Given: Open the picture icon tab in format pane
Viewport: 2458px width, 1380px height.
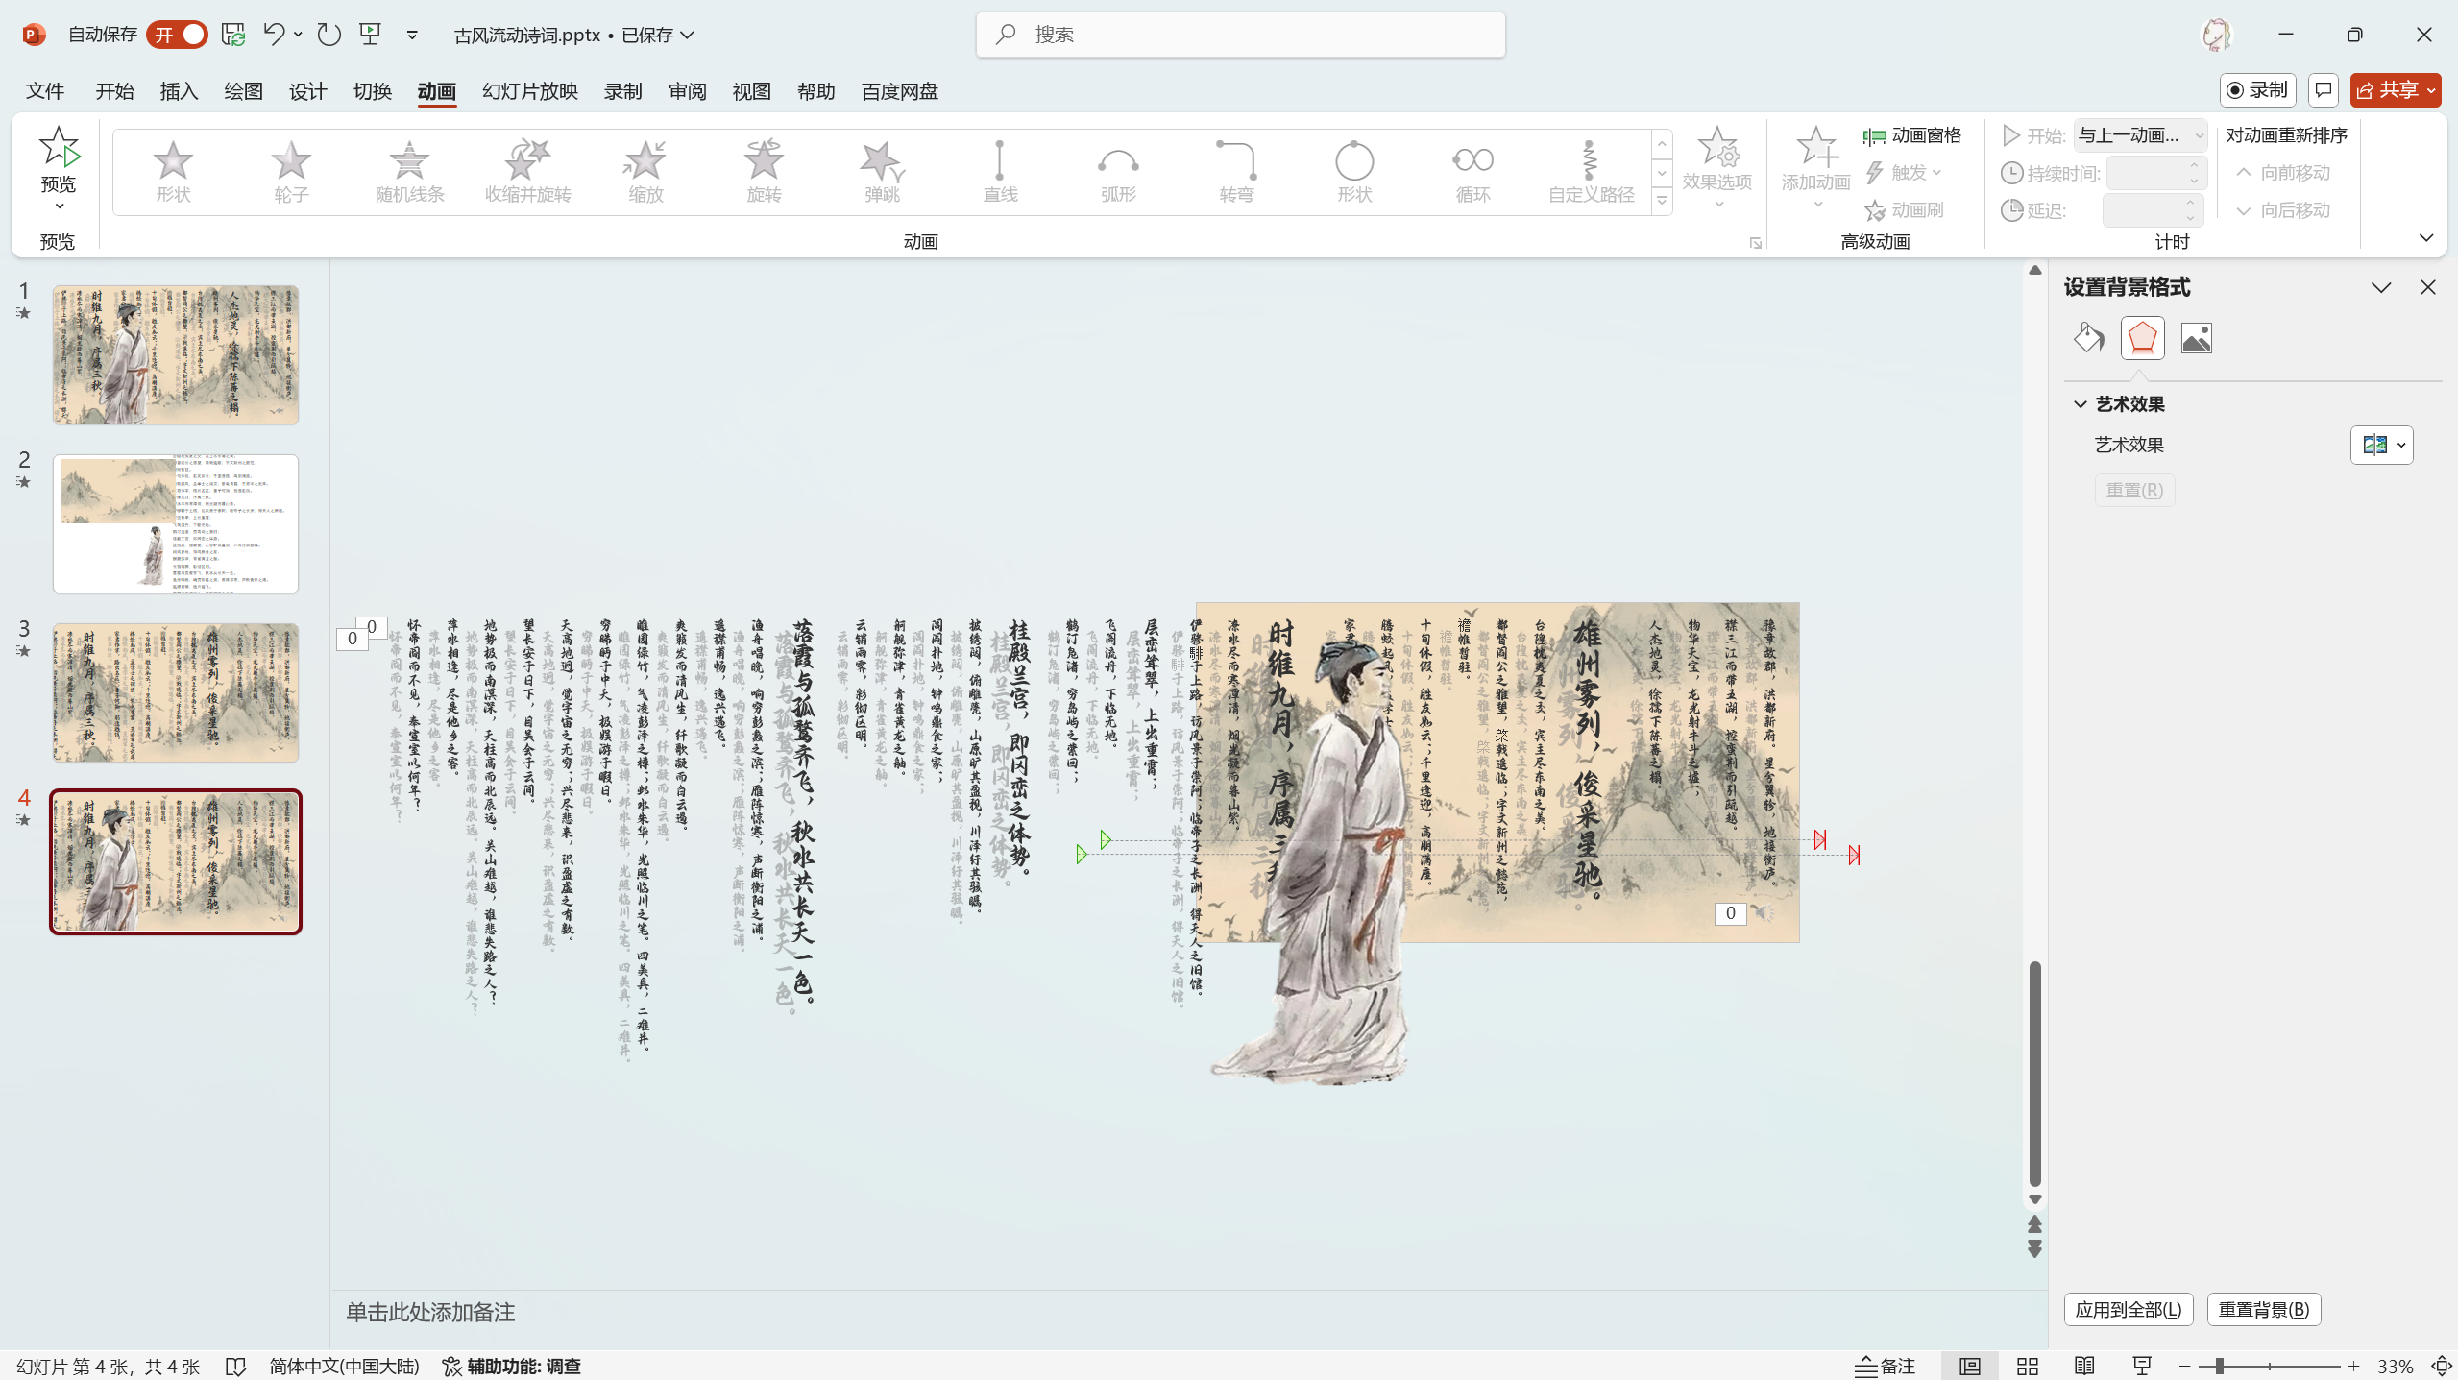Looking at the screenshot, I should point(2196,338).
